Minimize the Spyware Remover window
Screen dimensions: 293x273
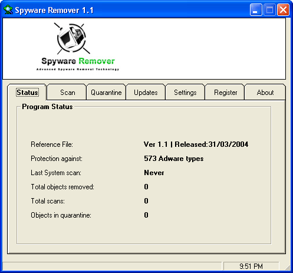pyautogui.click(x=256, y=9)
